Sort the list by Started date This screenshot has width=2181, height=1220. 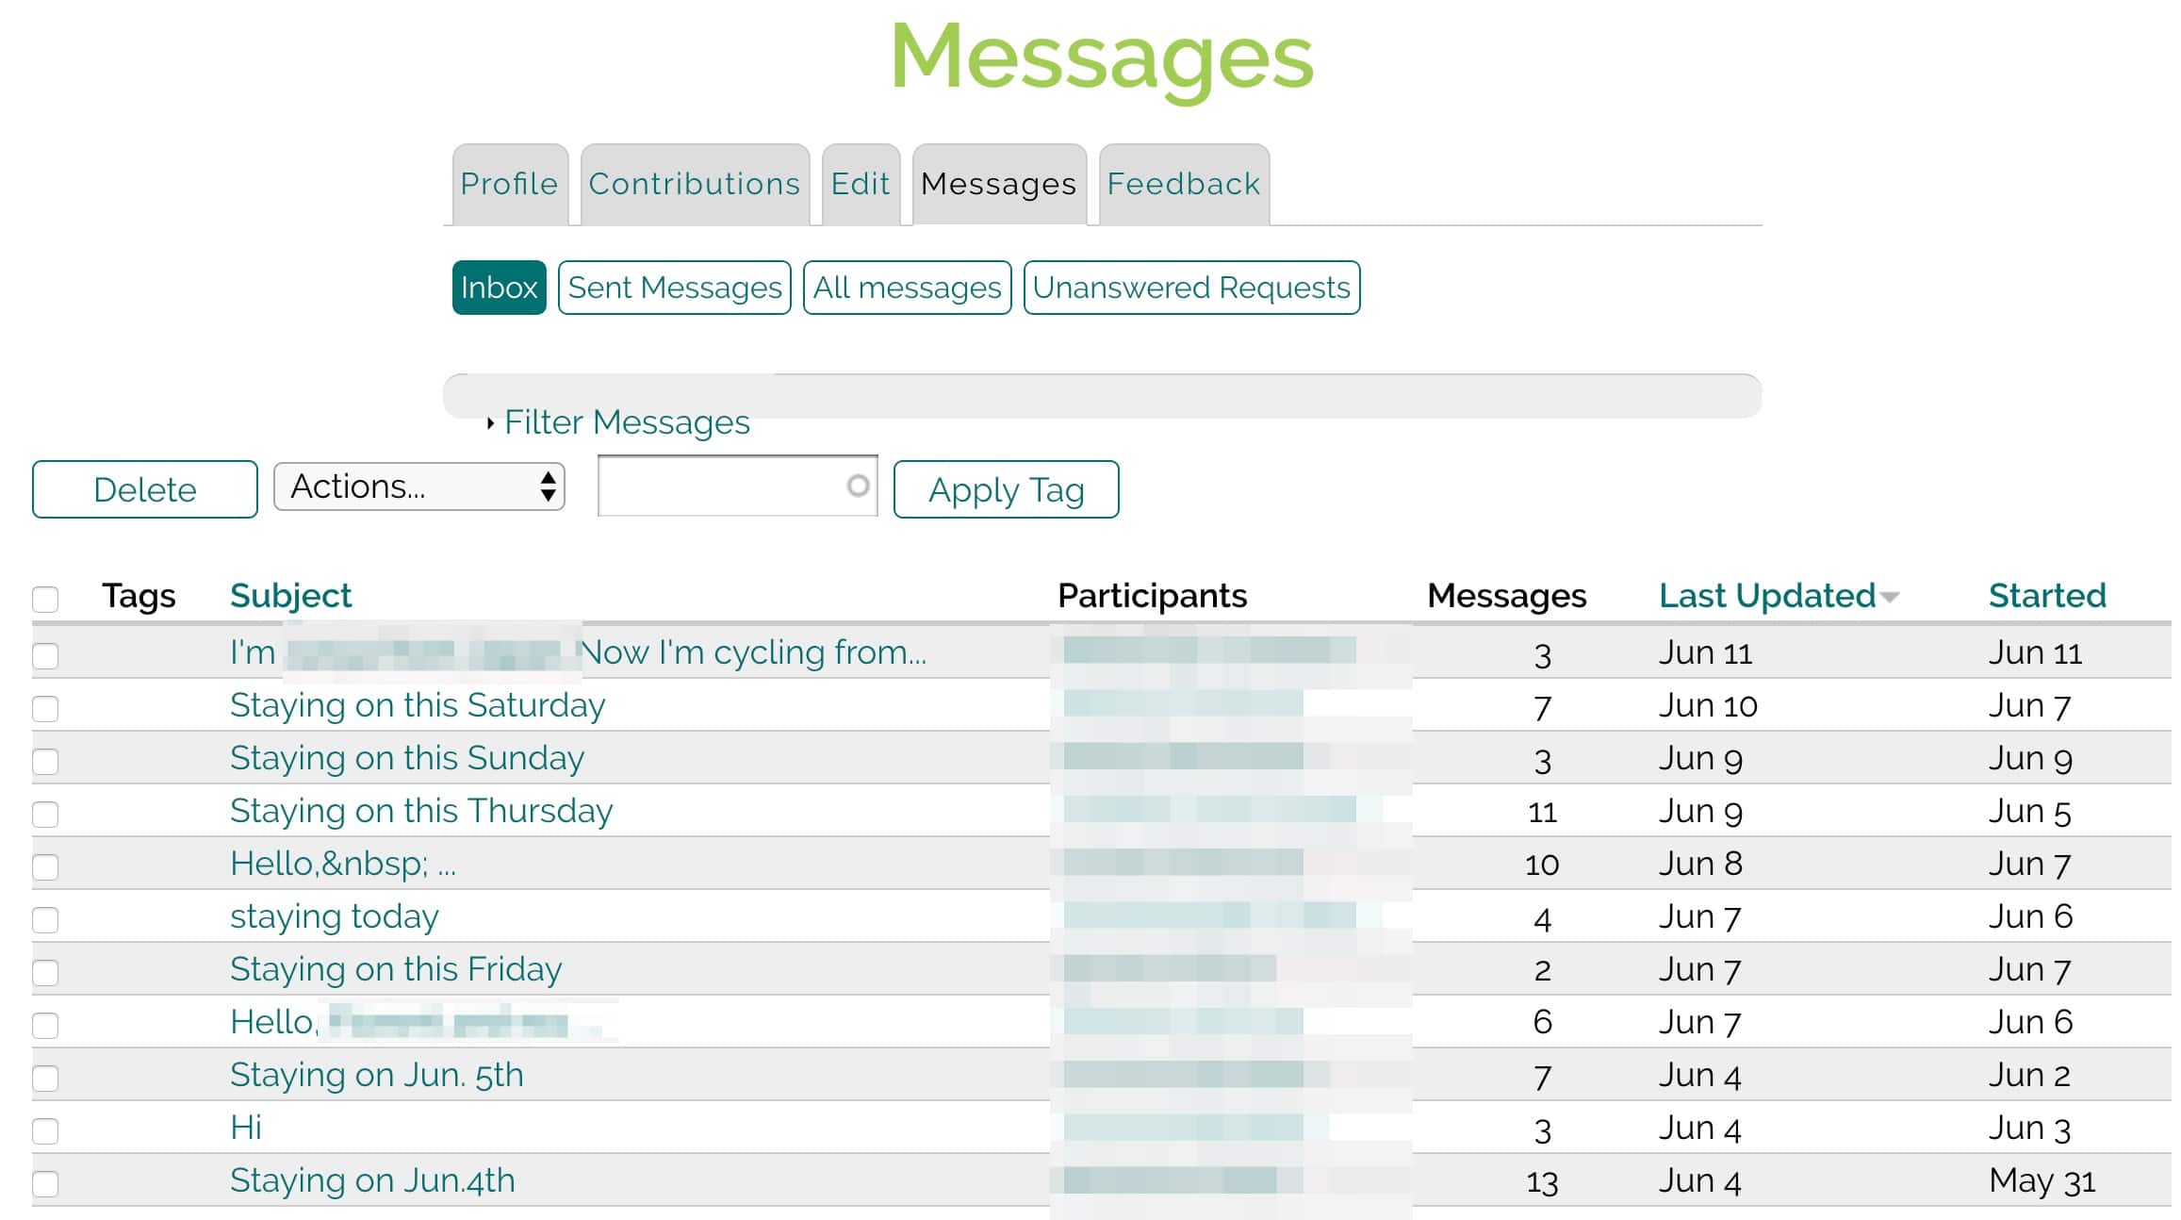click(2046, 596)
